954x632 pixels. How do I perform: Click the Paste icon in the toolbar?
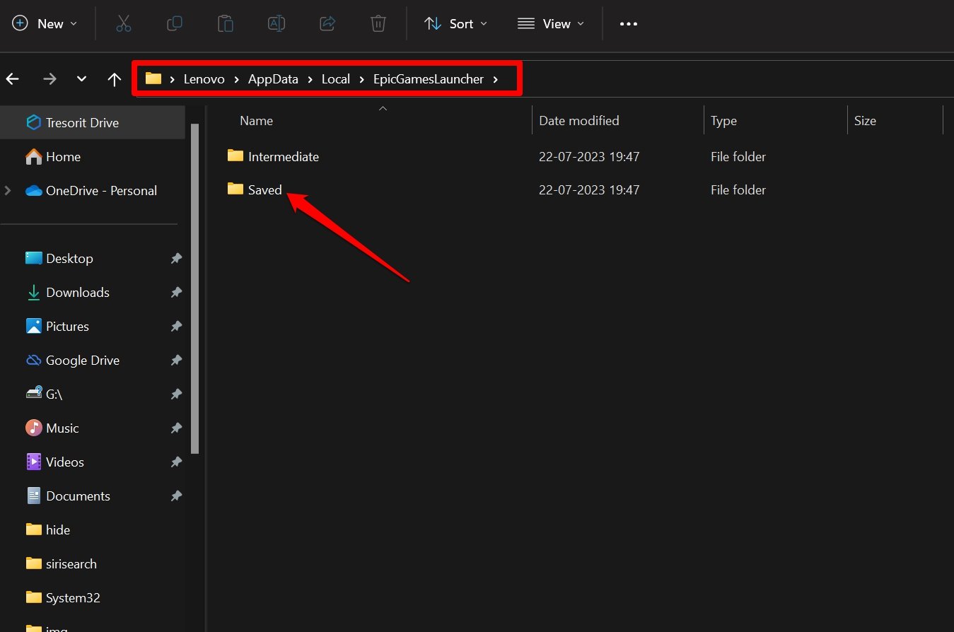226,23
